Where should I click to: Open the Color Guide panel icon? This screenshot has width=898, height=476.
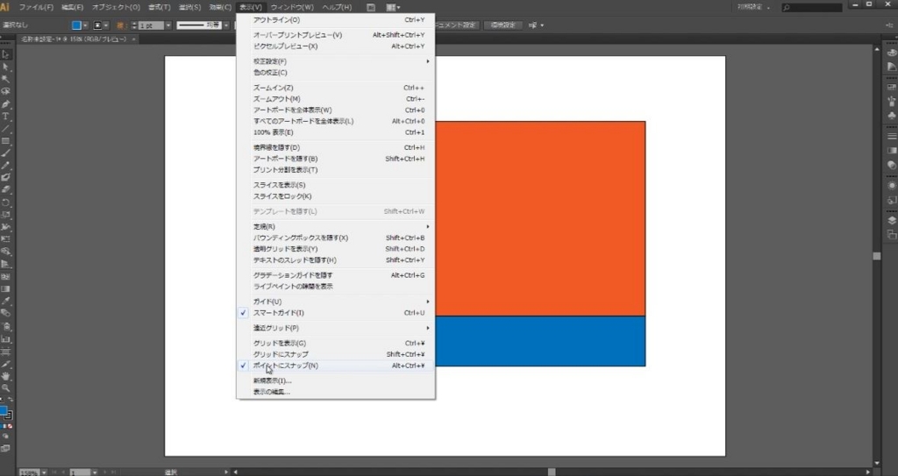pyautogui.click(x=892, y=67)
